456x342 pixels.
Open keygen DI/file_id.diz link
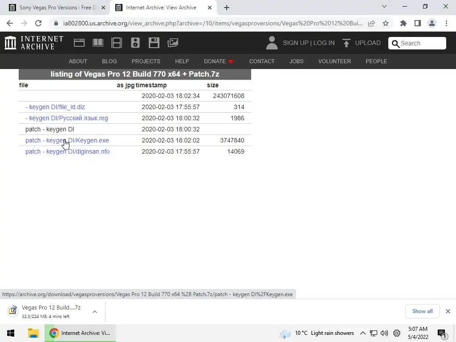coord(55,107)
